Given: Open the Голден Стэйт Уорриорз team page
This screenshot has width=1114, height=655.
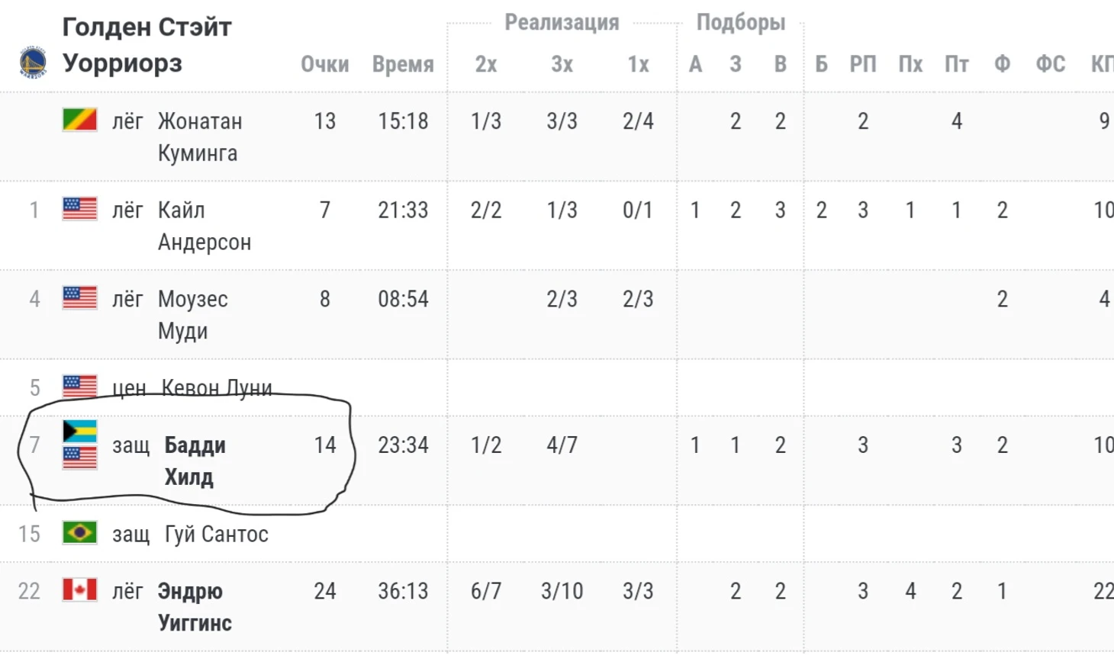Looking at the screenshot, I should pyautogui.click(x=146, y=45).
